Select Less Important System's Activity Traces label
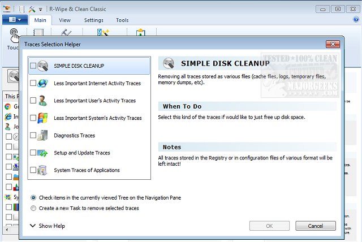The width and height of the screenshot is (362, 242). point(98,118)
